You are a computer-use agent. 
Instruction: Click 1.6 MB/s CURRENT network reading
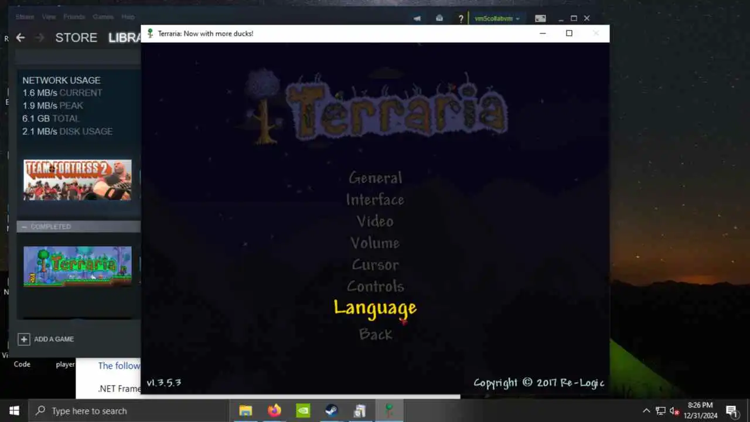(62, 93)
